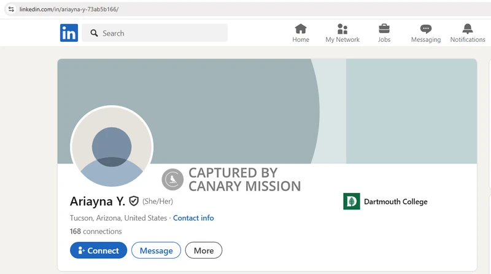This screenshot has width=491, height=274.
Task: Open the Contact info link
Action: [x=193, y=218]
